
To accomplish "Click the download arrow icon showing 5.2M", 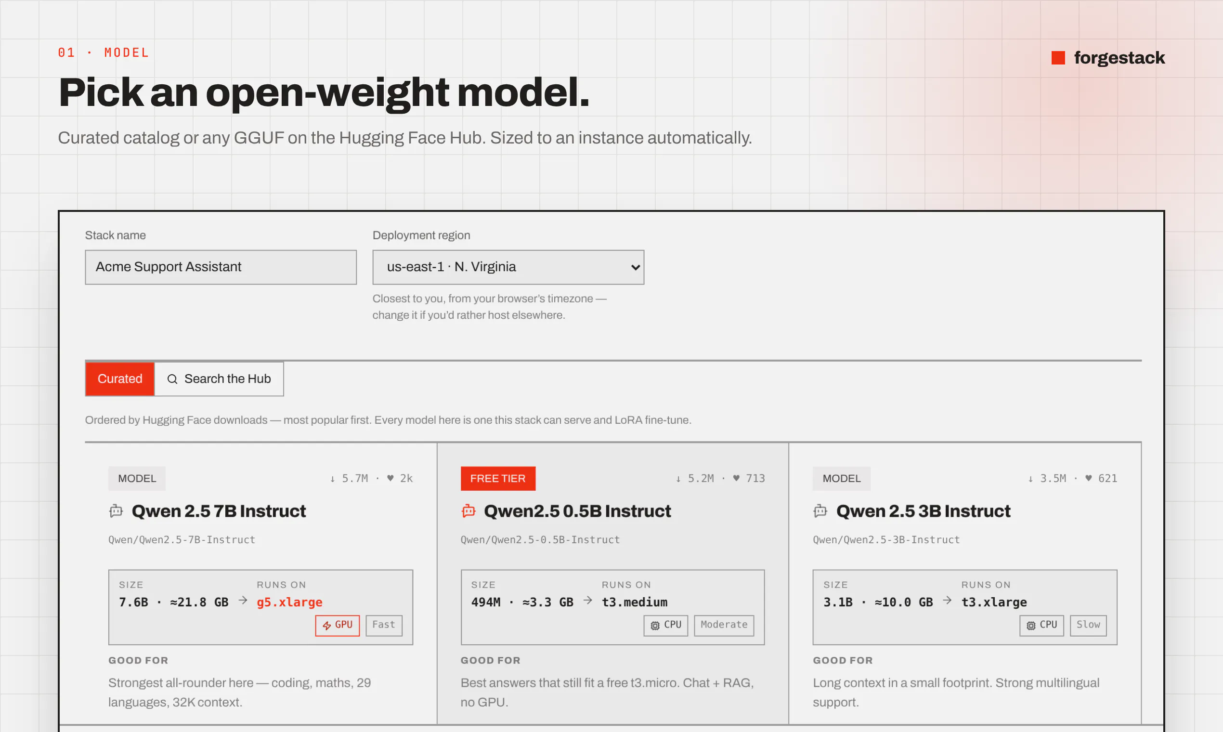I will [x=678, y=479].
